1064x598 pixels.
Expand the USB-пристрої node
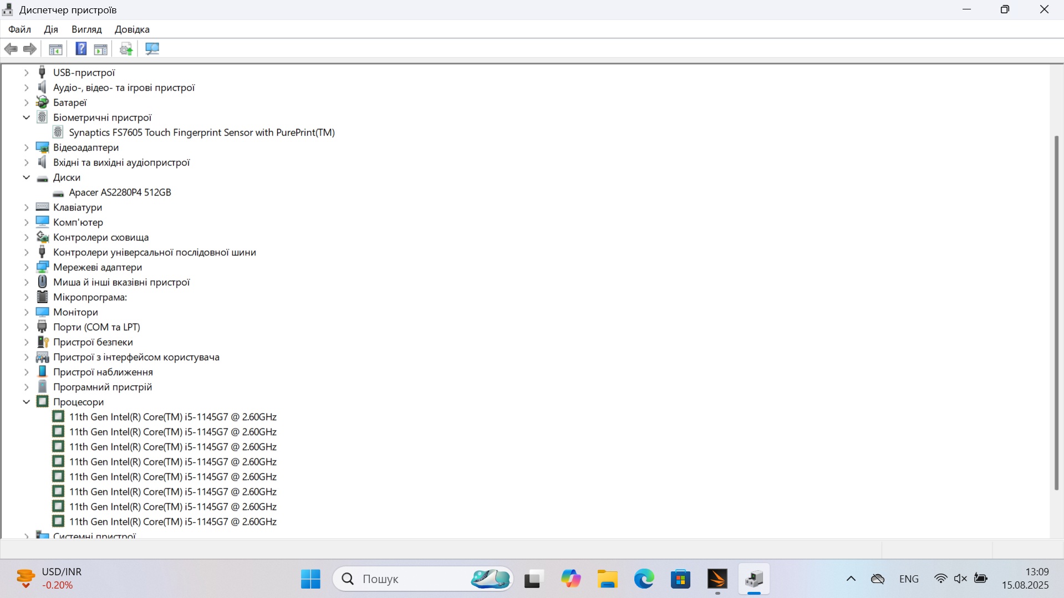tap(26, 72)
